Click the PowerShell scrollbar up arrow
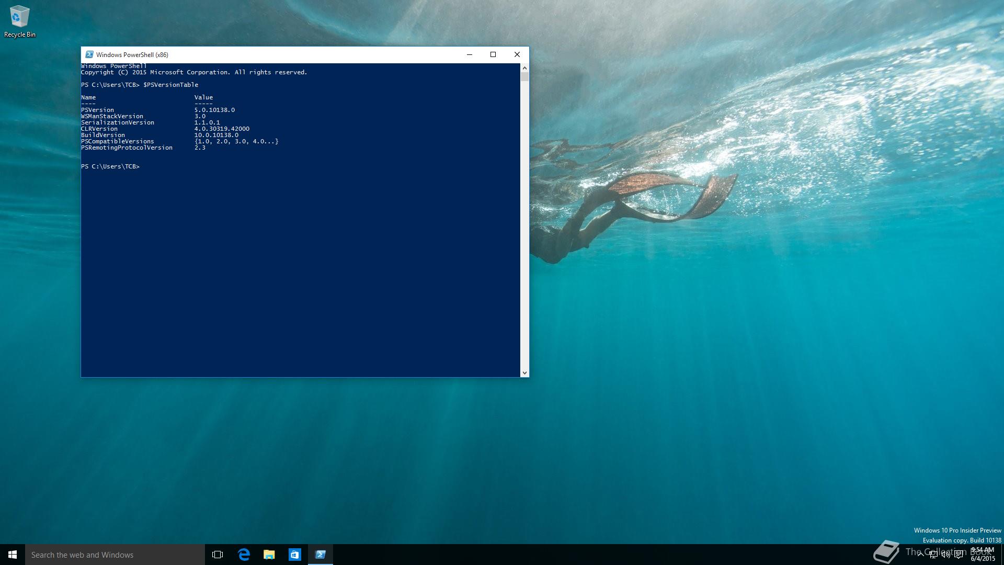Image resolution: width=1004 pixels, height=565 pixels. [x=524, y=67]
